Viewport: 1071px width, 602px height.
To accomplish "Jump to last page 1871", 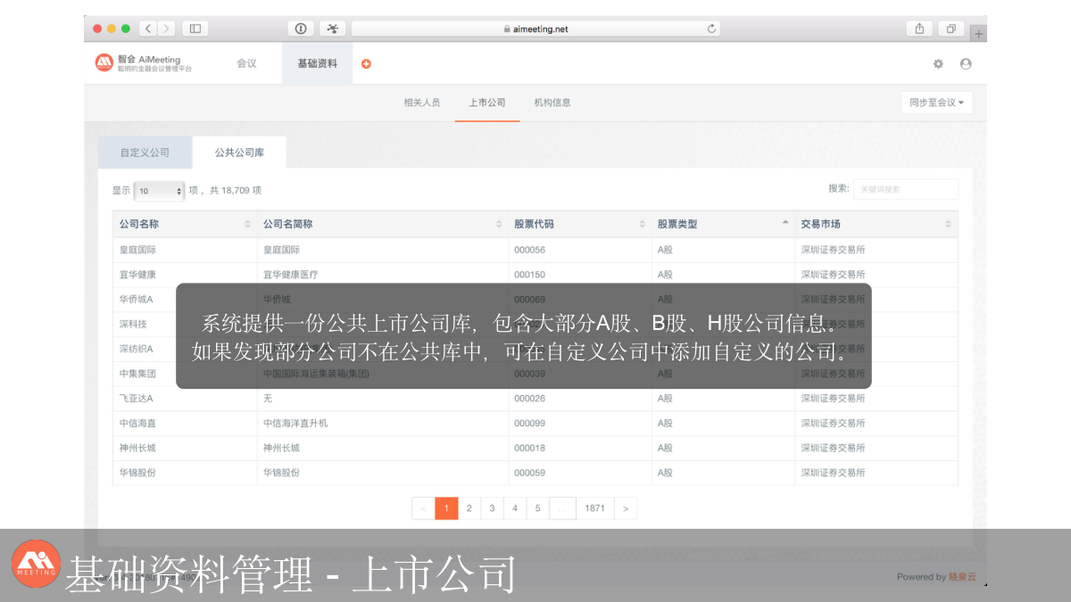I will click(594, 508).
